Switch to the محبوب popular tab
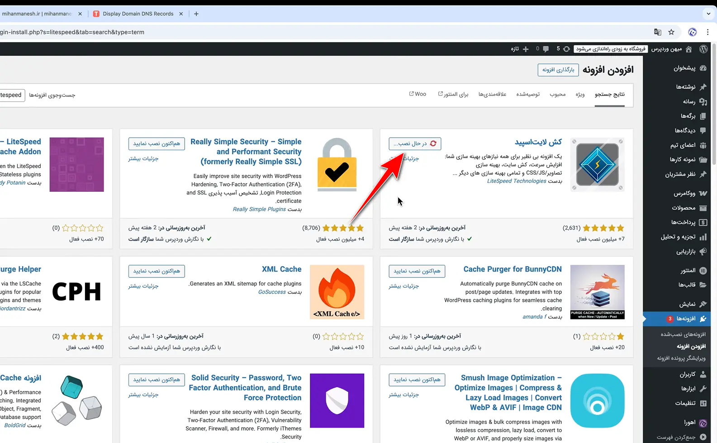The image size is (717, 443). pos(558,94)
